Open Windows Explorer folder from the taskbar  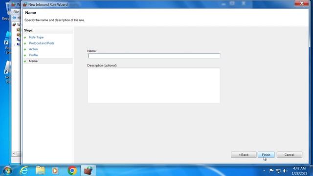coord(40,171)
